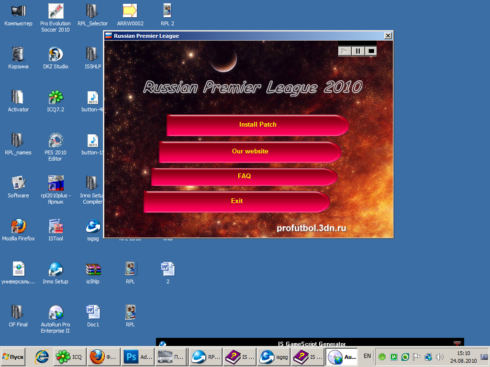This screenshot has height=367, width=490.
Task: Close the Russian Premier League window
Action: [388, 35]
